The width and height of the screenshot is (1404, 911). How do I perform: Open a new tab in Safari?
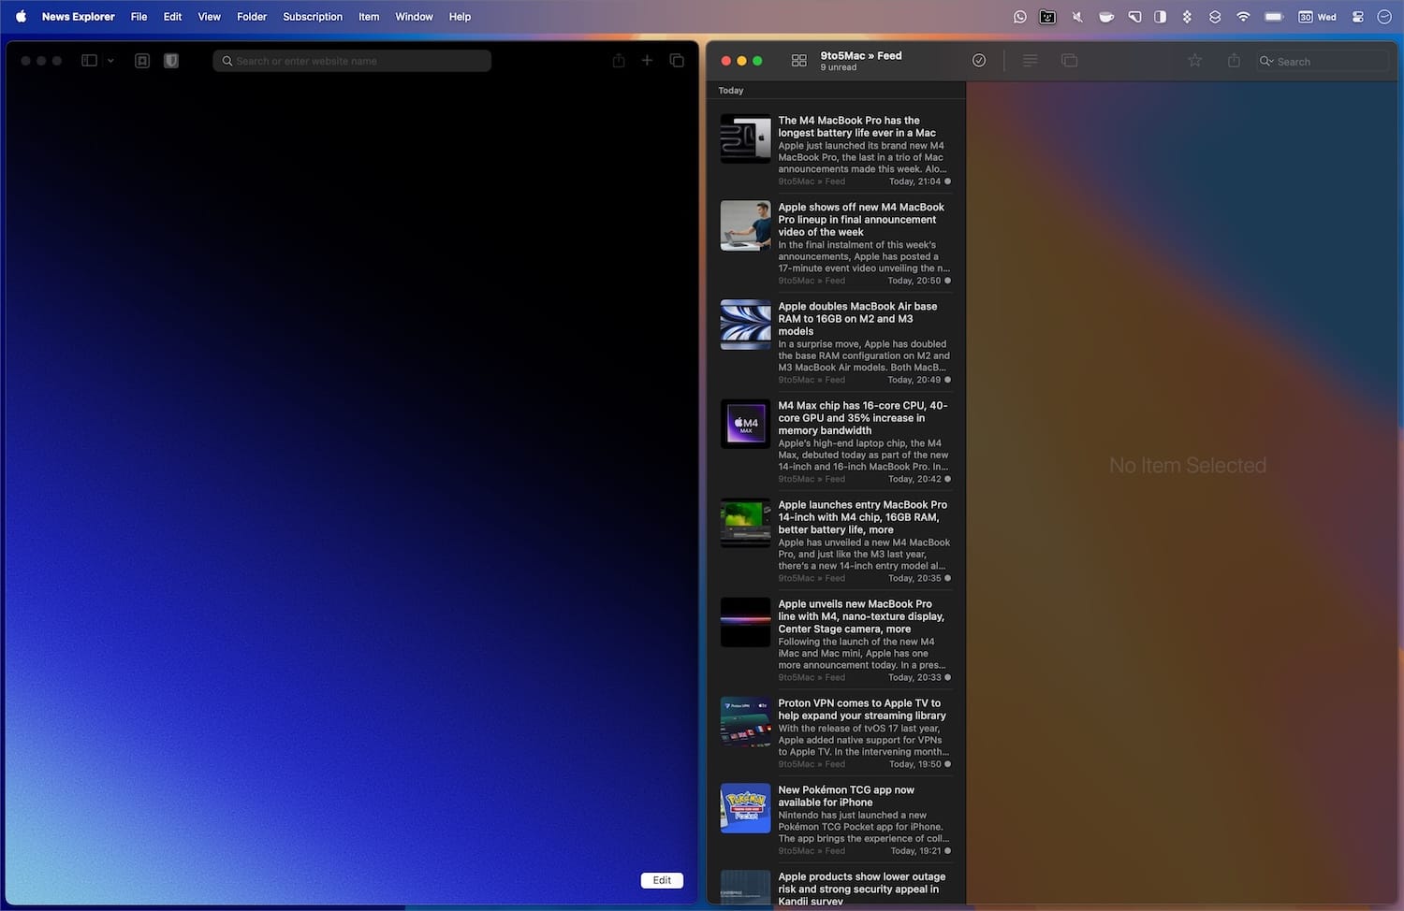[x=647, y=61]
